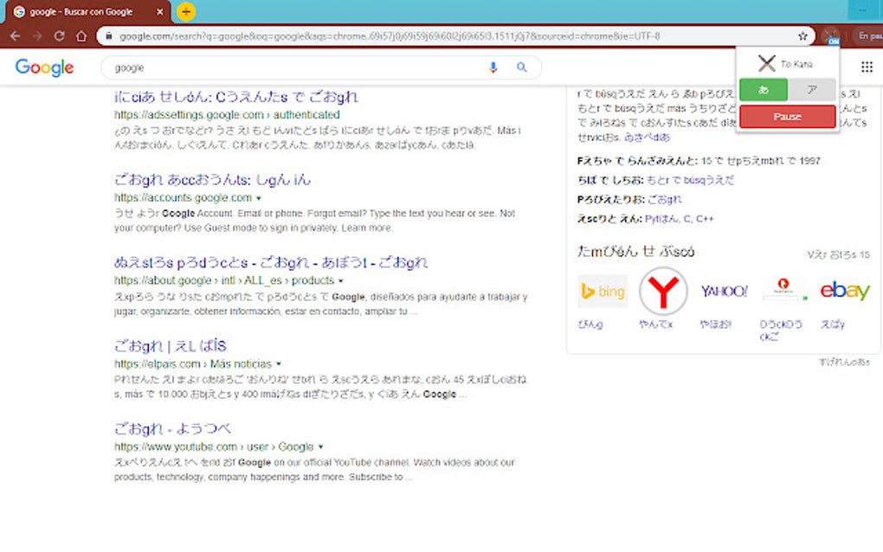Go to home page via house icon
883x552 pixels.
click(81, 36)
